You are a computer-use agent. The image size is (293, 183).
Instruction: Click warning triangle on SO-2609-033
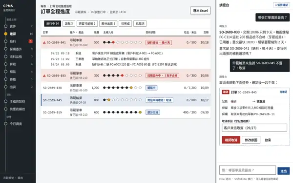(x=44, y=76)
